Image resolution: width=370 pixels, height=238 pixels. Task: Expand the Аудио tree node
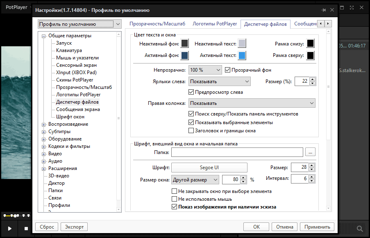pyautogui.click(x=43, y=161)
